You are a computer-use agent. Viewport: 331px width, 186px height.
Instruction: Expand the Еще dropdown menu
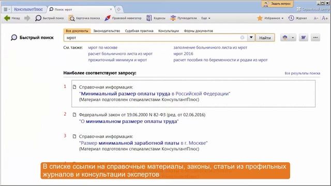tap(206, 18)
